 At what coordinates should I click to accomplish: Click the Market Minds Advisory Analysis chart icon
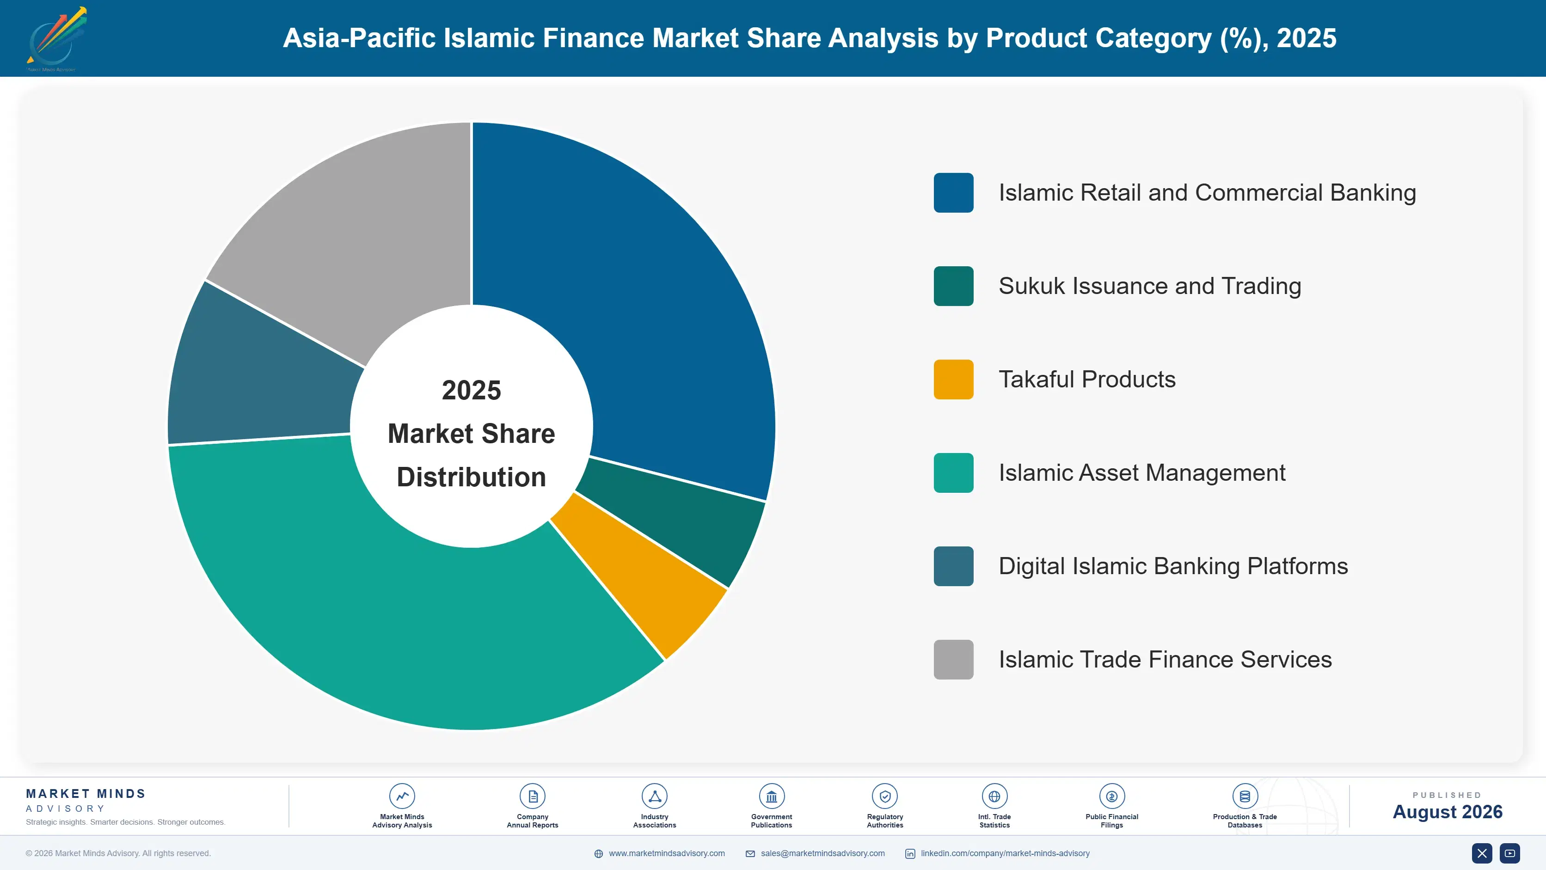402,796
